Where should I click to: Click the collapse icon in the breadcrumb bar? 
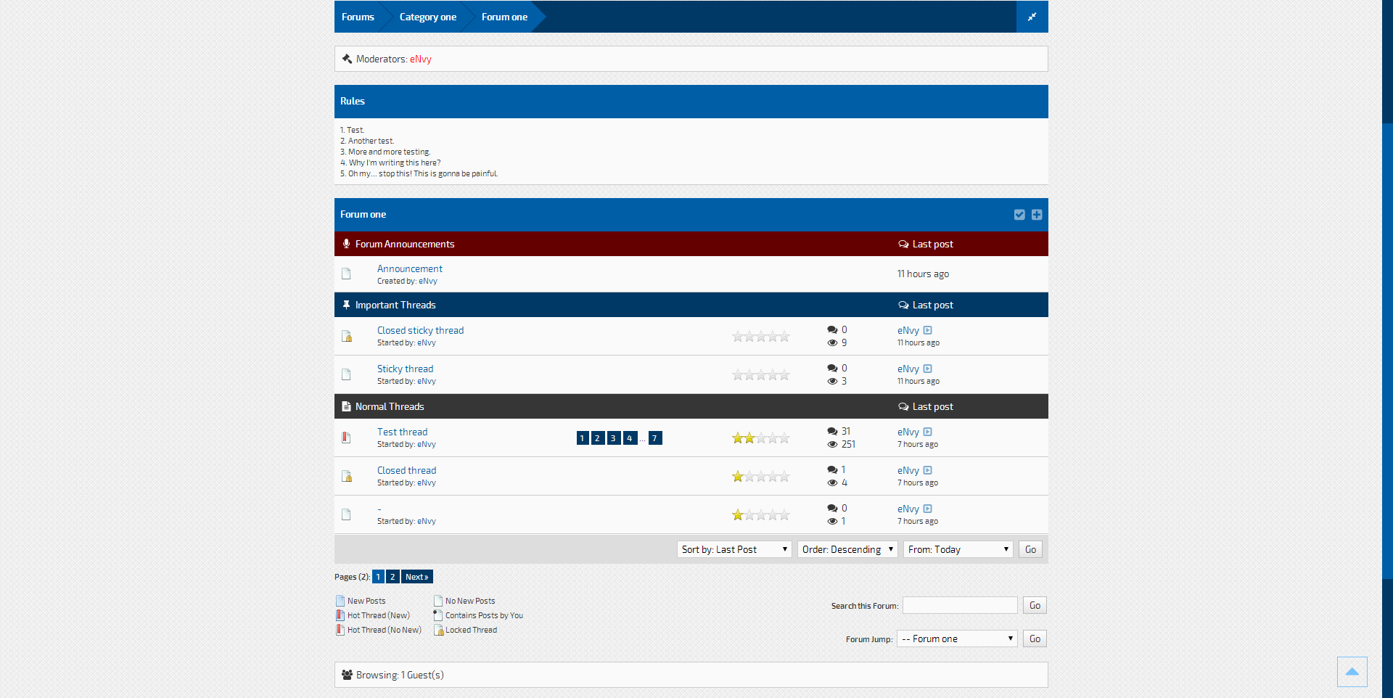click(x=1032, y=17)
